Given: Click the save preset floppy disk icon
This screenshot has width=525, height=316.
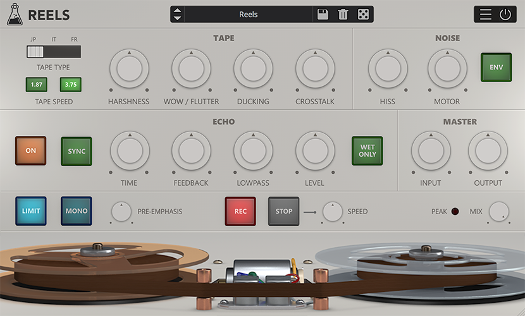Looking at the screenshot, I should click(x=323, y=15).
